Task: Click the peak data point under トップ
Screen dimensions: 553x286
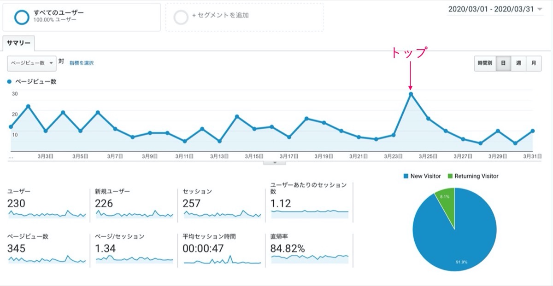Action: point(411,94)
